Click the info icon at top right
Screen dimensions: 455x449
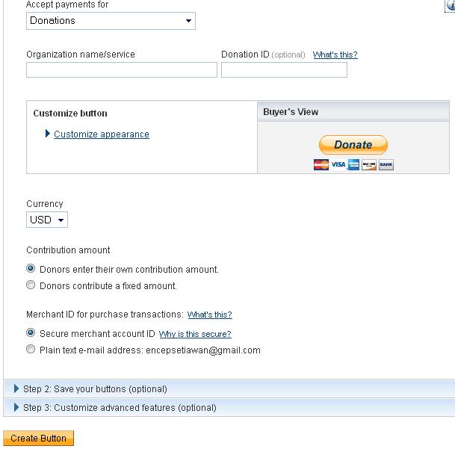tap(451, 6)
